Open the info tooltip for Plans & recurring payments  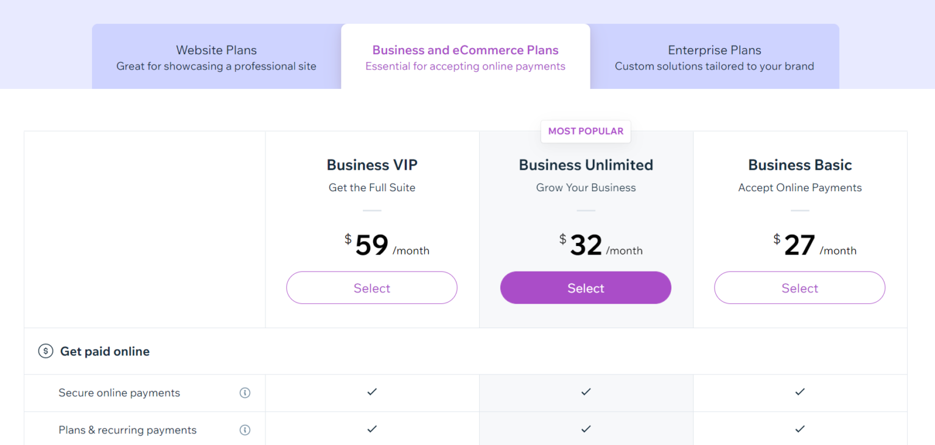click(245, 430)
